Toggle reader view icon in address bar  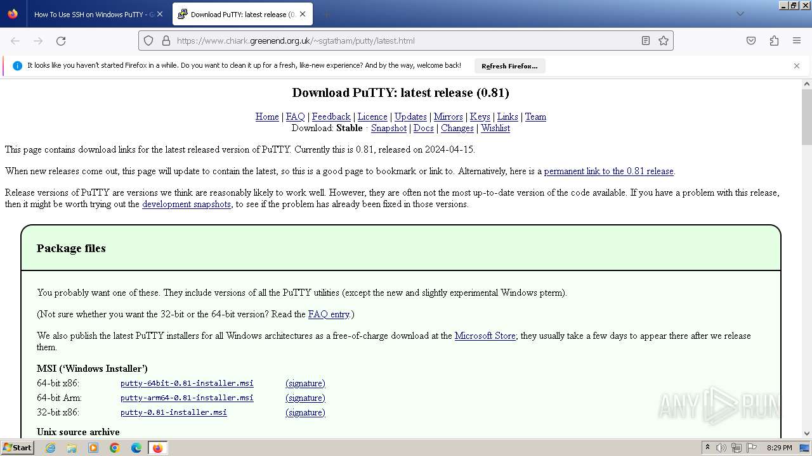pos(646,41)
